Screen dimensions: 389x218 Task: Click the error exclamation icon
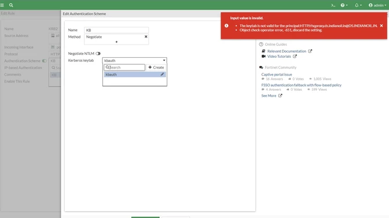click(226, 26)
